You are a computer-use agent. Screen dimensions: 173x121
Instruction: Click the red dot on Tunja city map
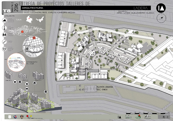(x=22, y=32)
